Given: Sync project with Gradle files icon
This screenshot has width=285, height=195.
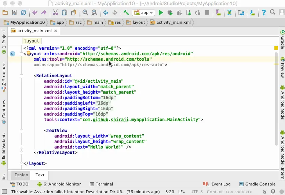Looking at the screenshot, I should tap(229, 12).
